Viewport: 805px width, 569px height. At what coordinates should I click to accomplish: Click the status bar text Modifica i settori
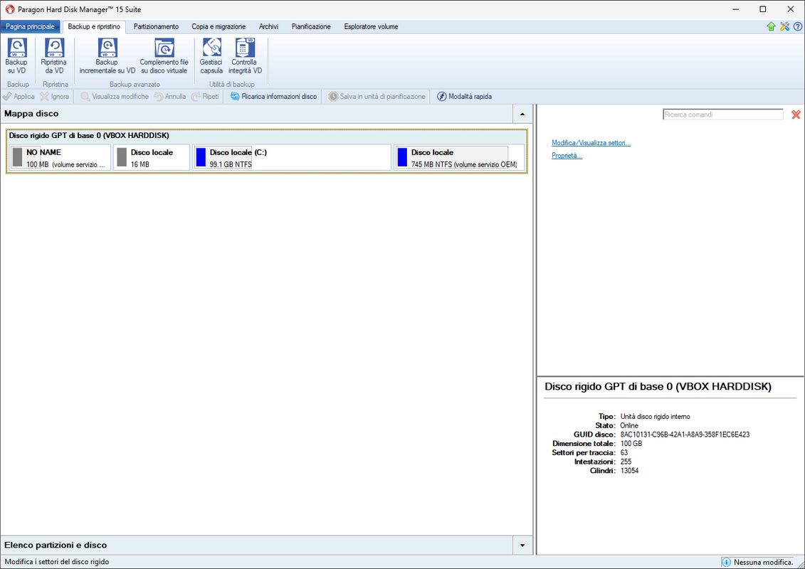57,563
